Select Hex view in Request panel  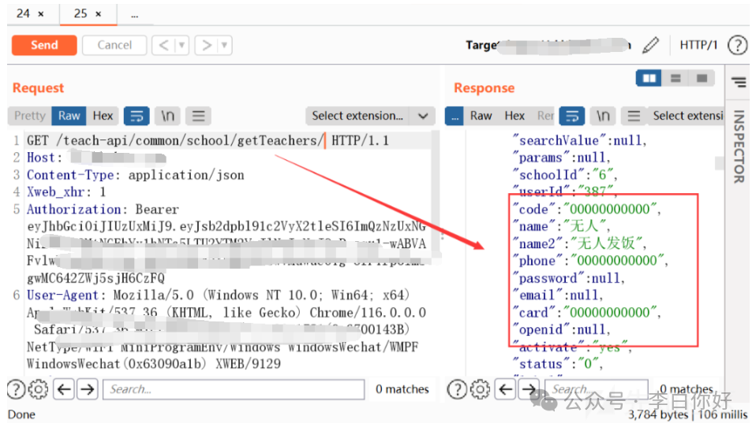tap(103, 116)
